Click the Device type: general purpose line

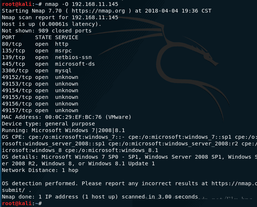(48, 124)
